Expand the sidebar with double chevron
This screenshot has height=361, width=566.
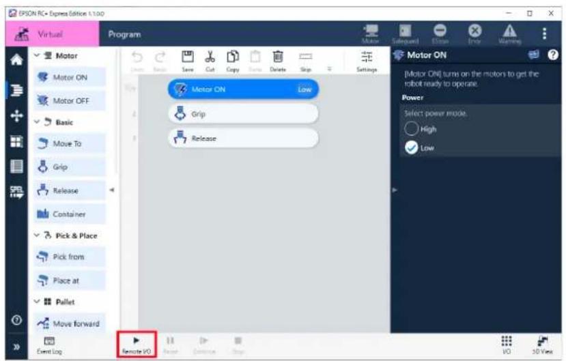(x=16, y=347)
